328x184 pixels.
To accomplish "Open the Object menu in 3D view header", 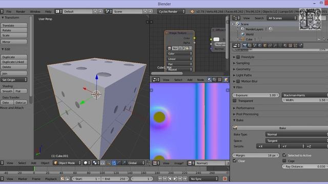I will [45, 163].
